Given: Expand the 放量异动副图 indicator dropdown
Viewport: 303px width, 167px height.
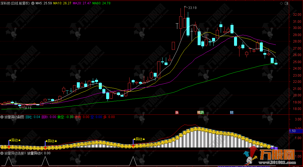Looking at the screenshot, I should click(x=2, y=117).
